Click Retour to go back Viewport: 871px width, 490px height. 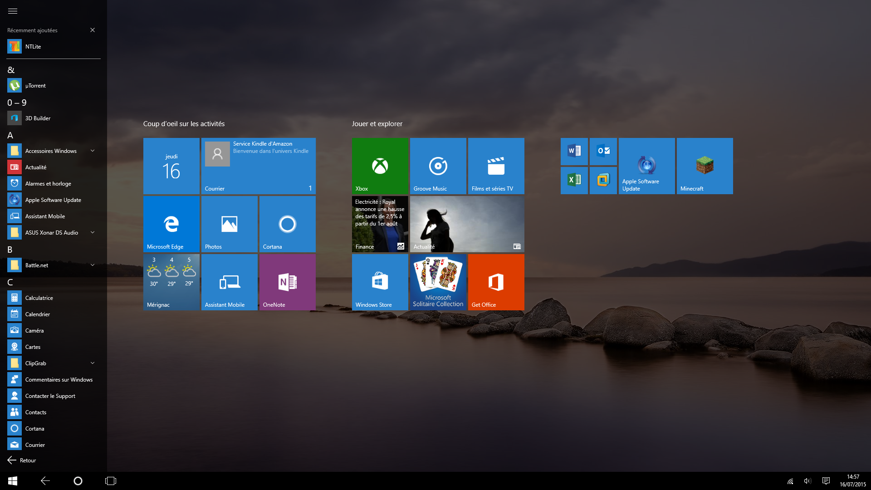[22, 460]
